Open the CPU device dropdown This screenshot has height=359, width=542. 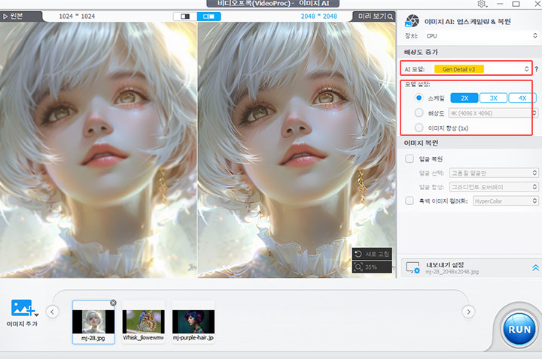(x=482, y=36)
